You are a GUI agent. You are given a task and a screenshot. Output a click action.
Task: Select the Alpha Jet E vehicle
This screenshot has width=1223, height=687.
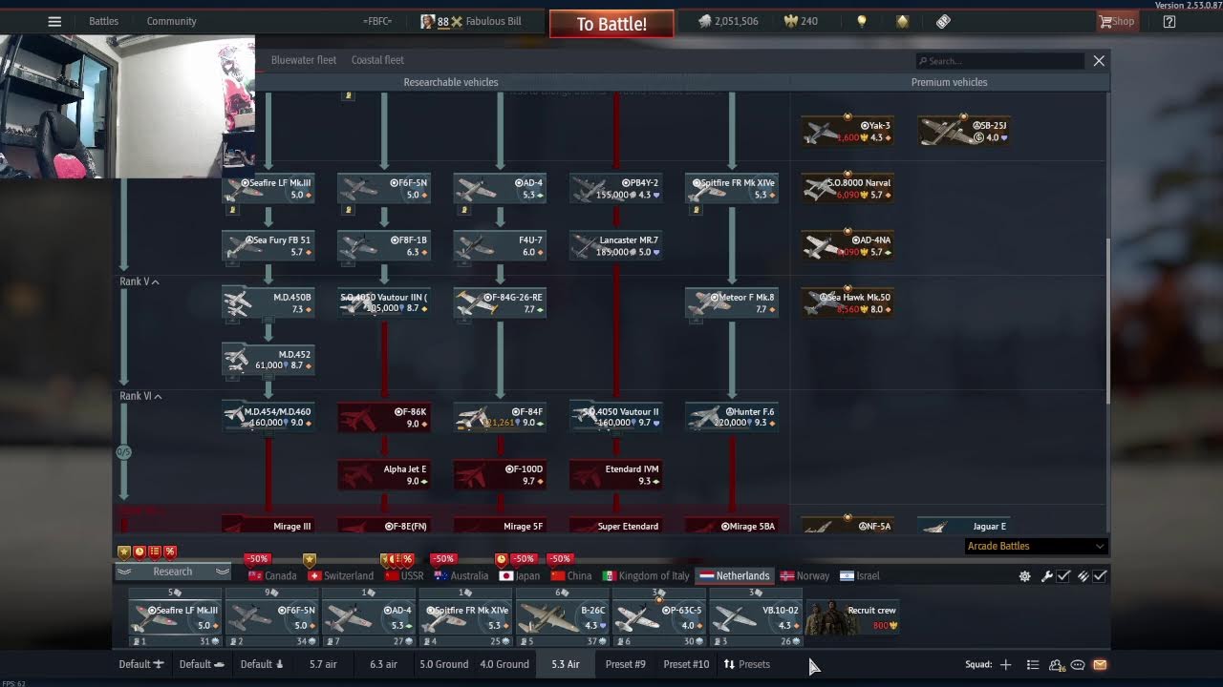[384, 475]
